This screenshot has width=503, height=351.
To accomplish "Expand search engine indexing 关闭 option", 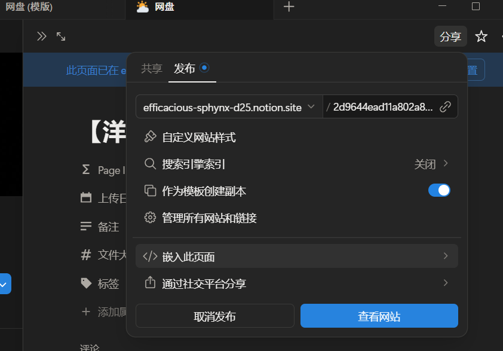I will pos(431,164).
